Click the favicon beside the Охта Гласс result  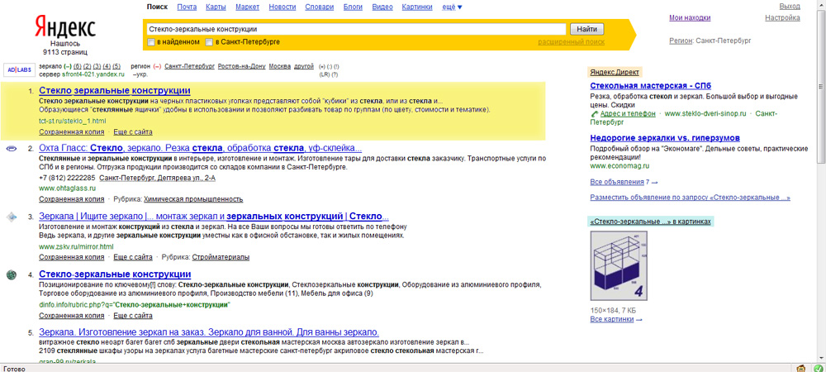(x=11, y=149)
